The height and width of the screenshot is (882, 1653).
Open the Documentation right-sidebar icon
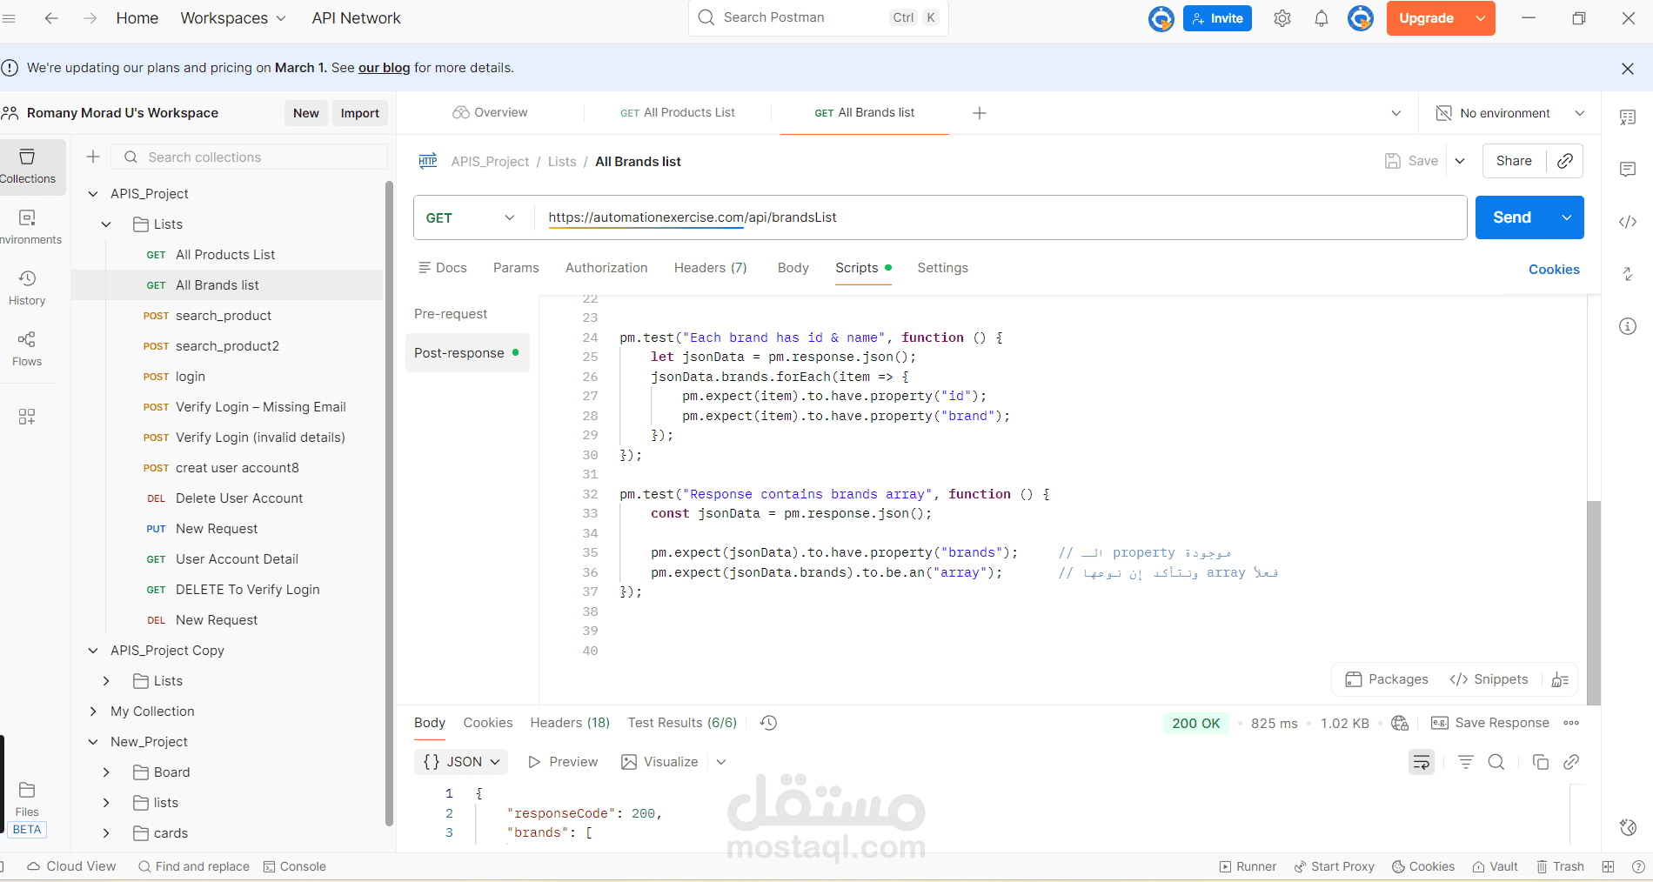coord(1628,117)
